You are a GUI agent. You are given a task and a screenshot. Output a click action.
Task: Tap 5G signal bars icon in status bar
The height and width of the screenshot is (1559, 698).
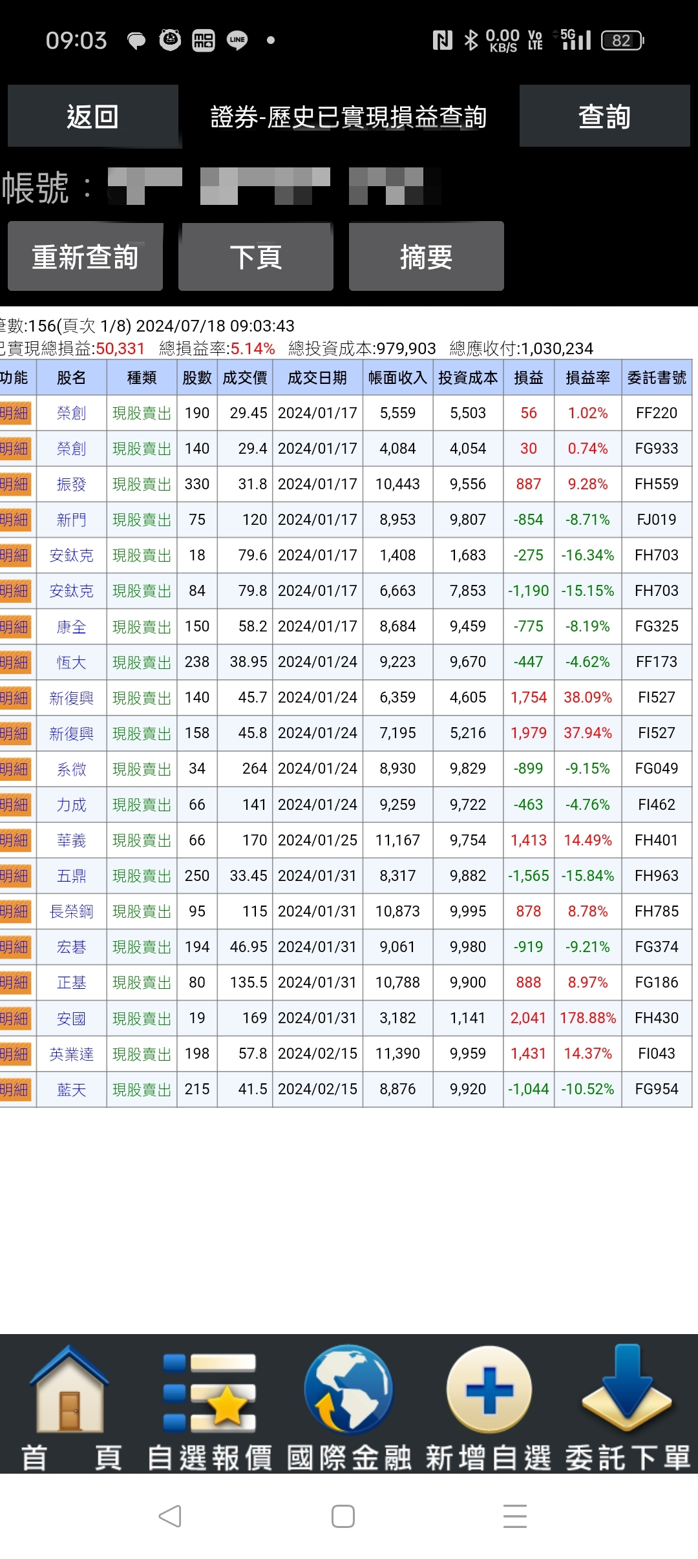pos(575,39)
